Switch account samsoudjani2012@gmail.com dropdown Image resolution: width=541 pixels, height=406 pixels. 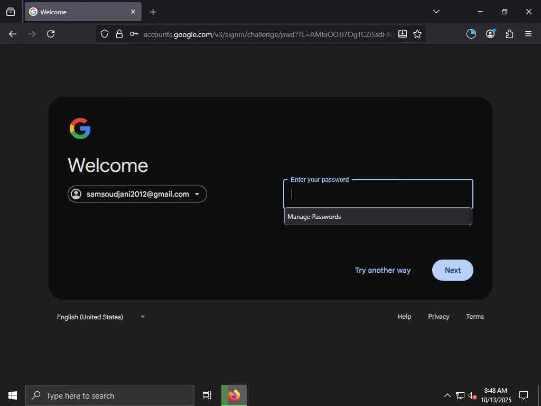coord(137,194)
